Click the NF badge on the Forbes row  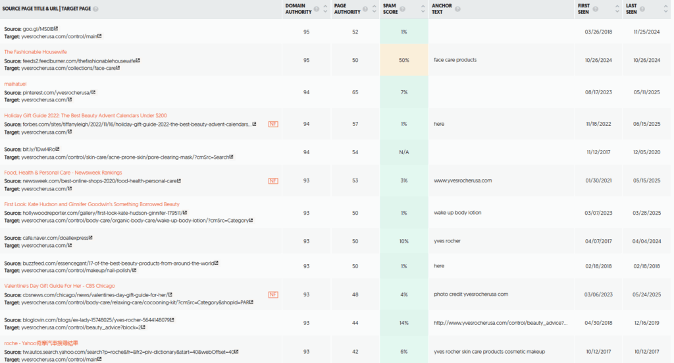[x=273, y=124]
